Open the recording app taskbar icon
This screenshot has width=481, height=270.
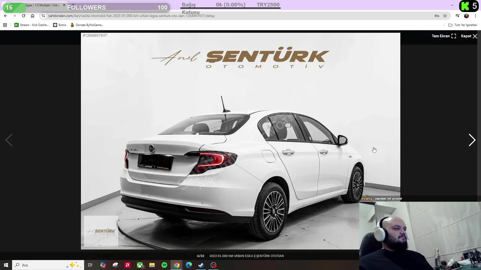pyautogui.click(x=213, y=265)
